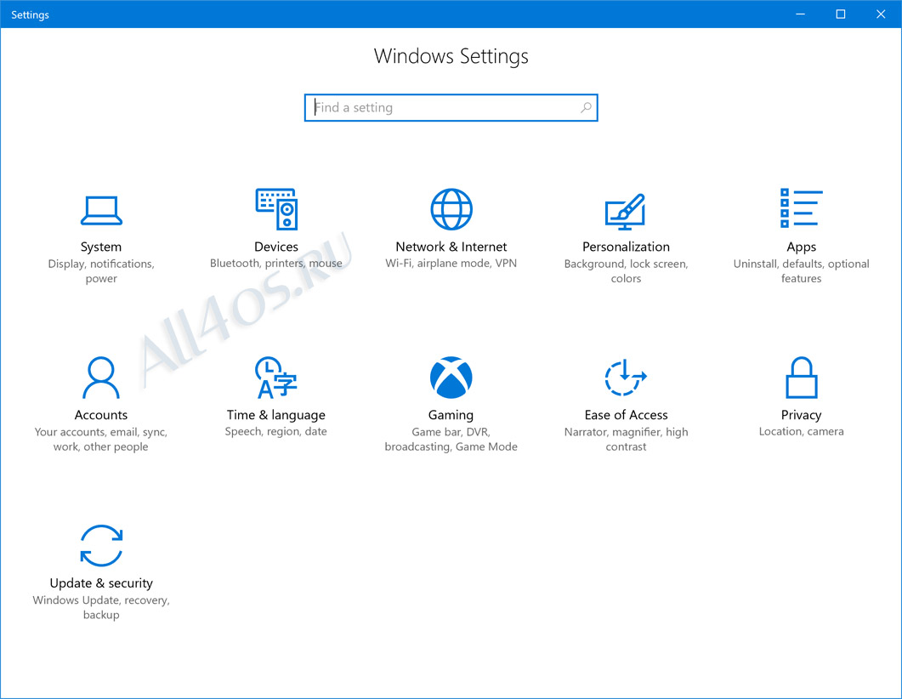Open the Personalization paintbrush icon

[626, 211]
